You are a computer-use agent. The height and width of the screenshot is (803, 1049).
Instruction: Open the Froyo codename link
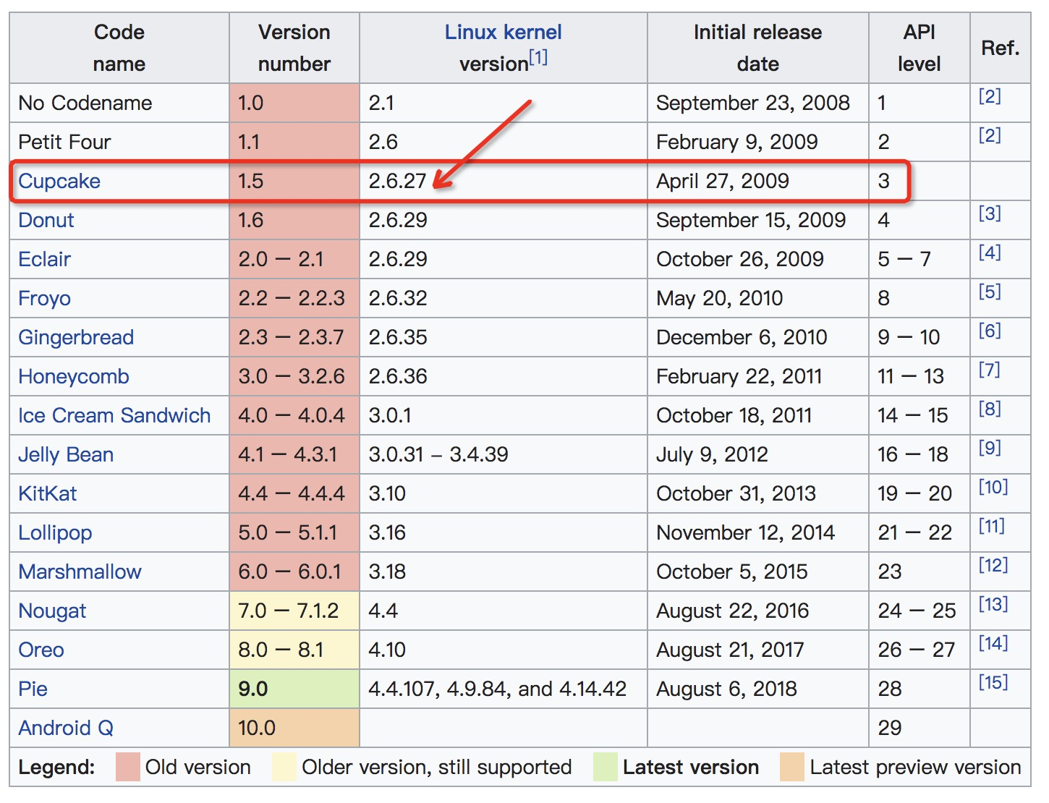click(43, 298)
